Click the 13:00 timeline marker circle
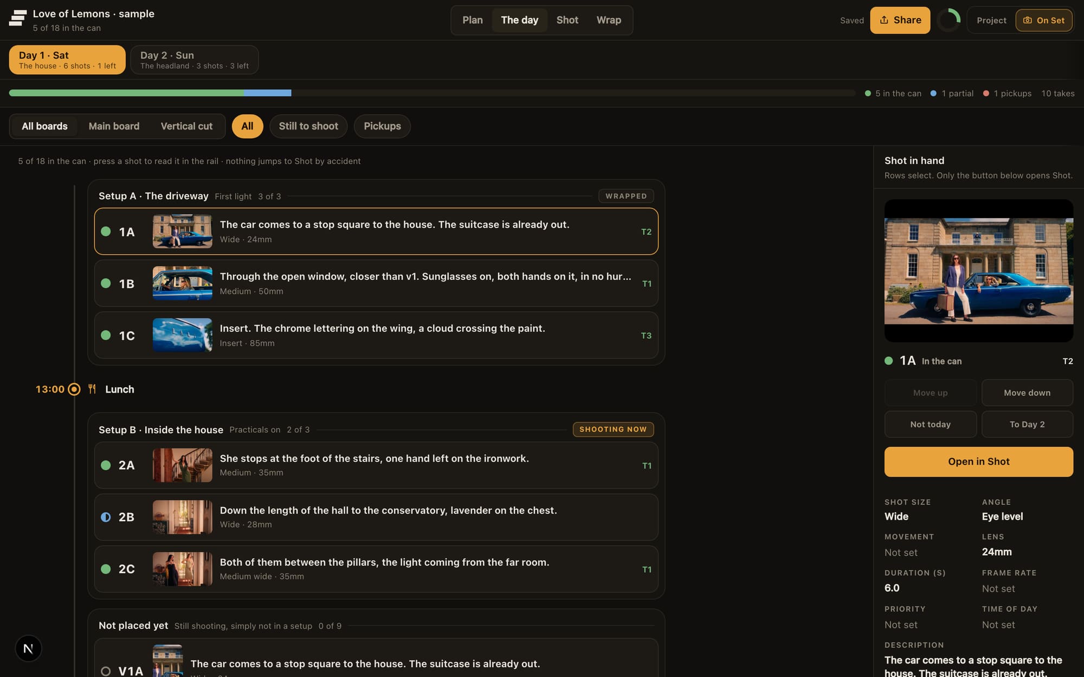Screen dimensions: 1084x677 tap(74, 389)
